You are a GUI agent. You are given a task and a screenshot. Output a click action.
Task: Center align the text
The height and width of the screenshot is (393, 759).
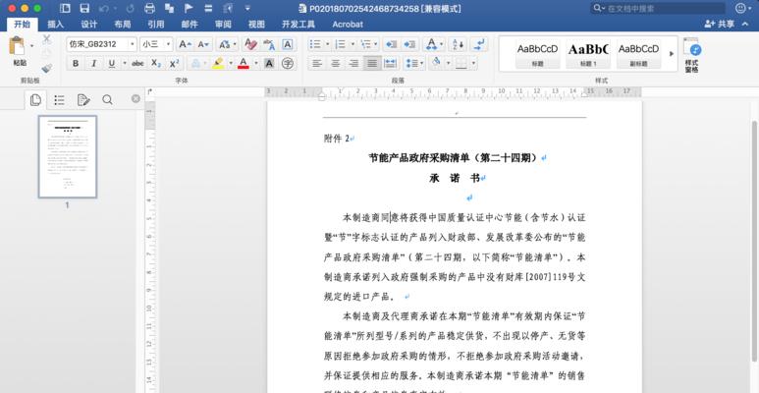pyautogui.click(x=335, y=64)
